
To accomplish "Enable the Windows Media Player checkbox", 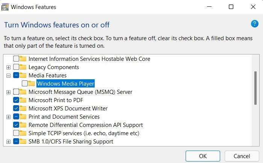I will 25,83.
